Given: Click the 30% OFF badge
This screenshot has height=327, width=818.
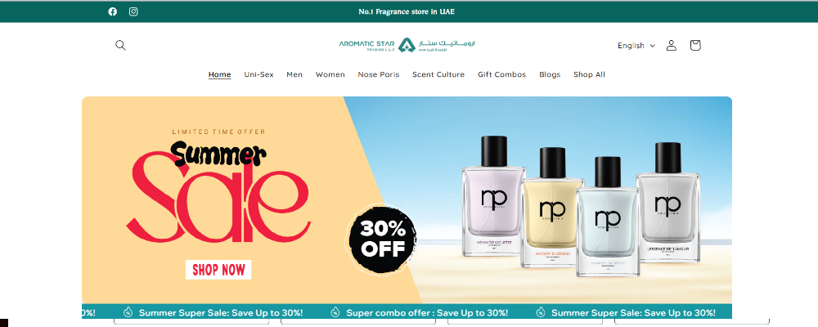Looking at the screenshot, I should 384,239.
